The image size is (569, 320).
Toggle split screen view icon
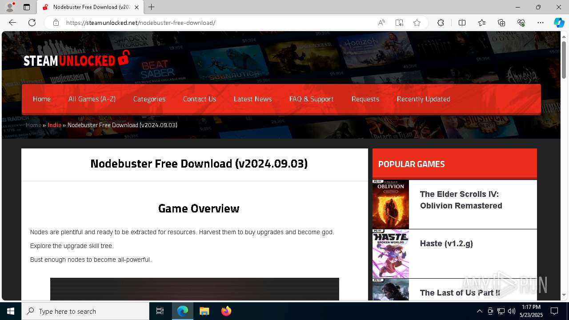(462, 23)
